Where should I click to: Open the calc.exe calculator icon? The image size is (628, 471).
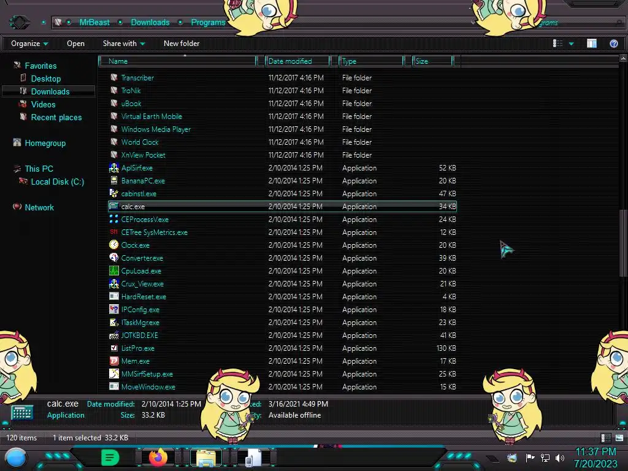click(x=113, y=206)
